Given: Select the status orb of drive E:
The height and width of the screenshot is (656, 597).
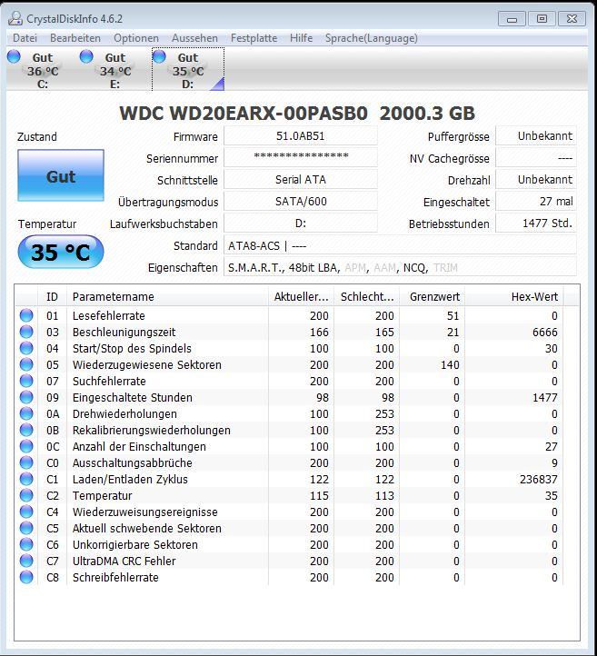Looking at the screenshot, I should tap(86, 56).
